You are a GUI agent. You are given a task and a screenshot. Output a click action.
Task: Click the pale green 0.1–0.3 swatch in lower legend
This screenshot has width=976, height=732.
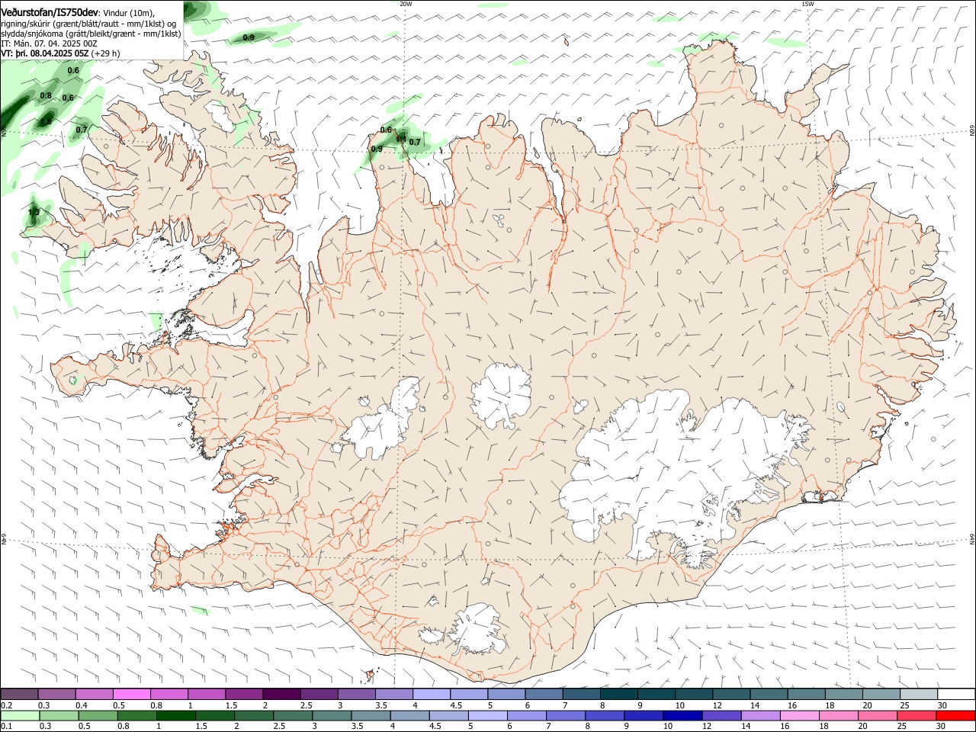click(19, 715)
